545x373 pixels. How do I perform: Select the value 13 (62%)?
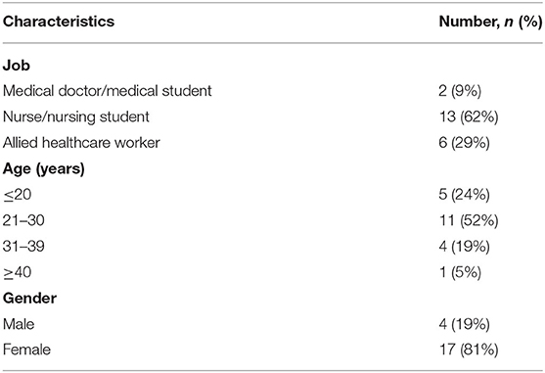tap(469, 117)
